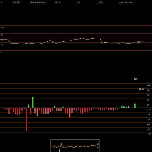Screen dimensions: 152x152
Task: Click the ') SEIX' ticker label
Action: [100, 2]
